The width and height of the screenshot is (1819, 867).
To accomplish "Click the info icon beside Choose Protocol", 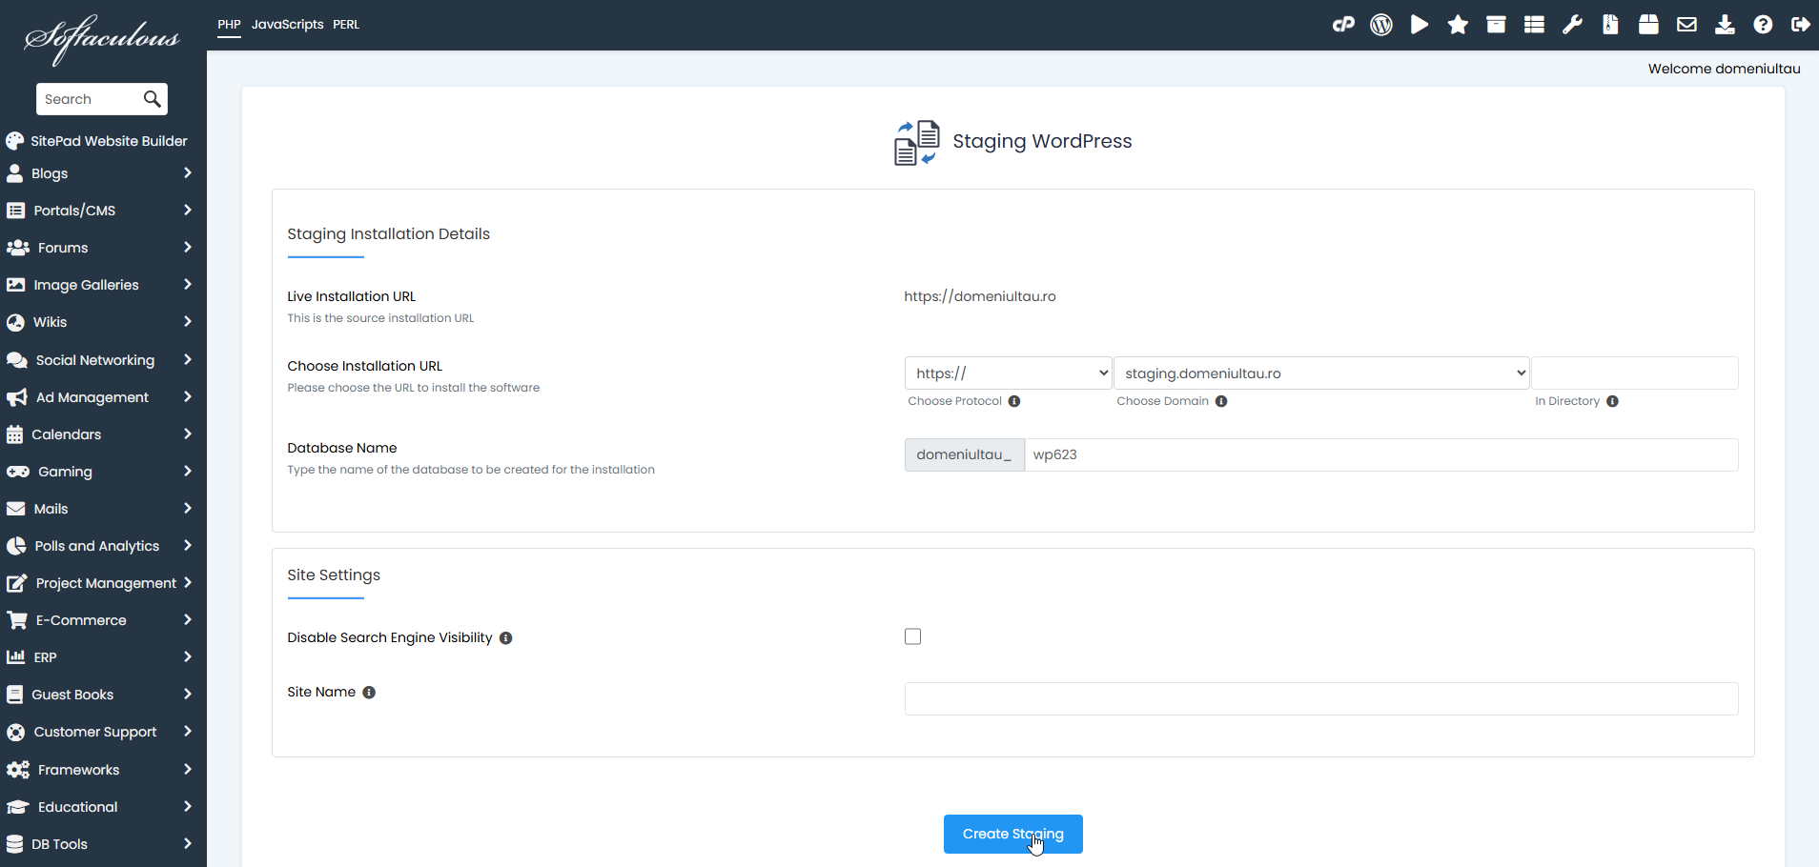I will [x=1014, y=401].
